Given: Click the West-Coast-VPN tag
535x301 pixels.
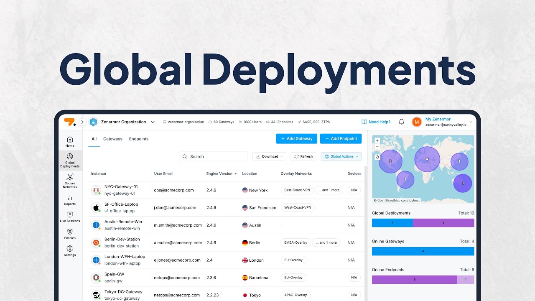Looking at the screenshot, I should 298,207.
